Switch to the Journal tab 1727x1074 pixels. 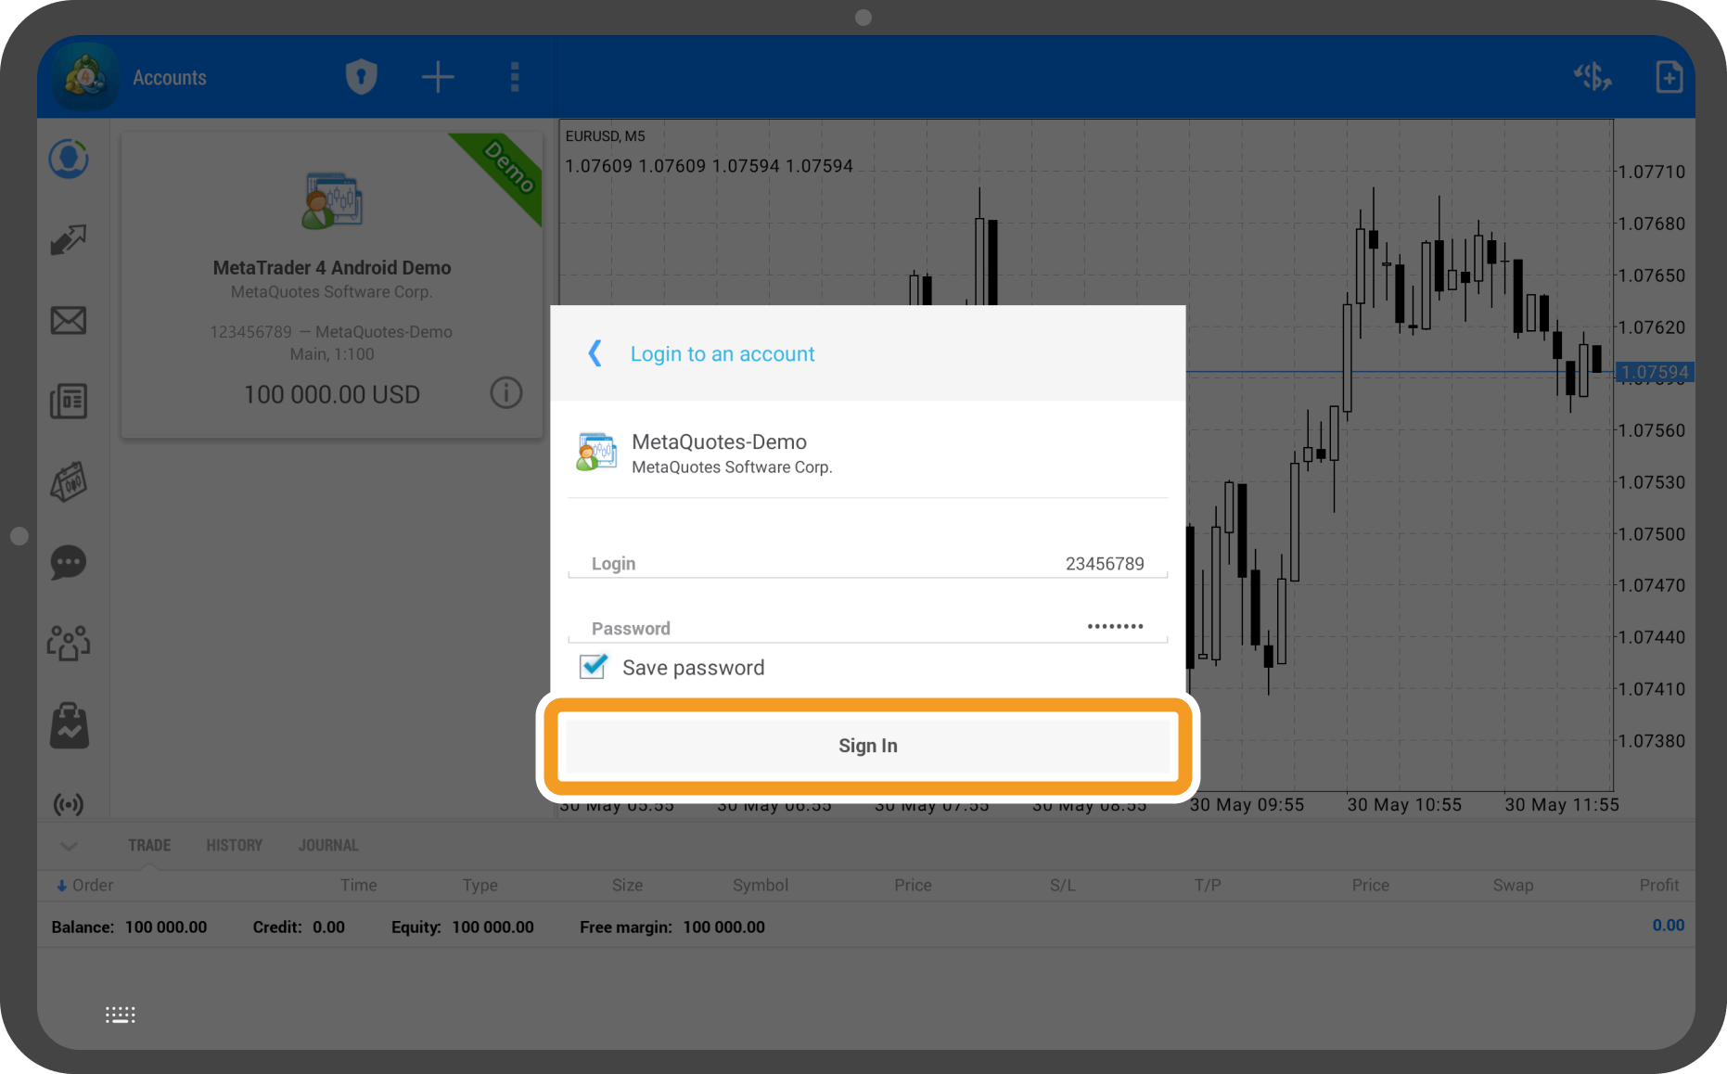[x=328, y=845]
